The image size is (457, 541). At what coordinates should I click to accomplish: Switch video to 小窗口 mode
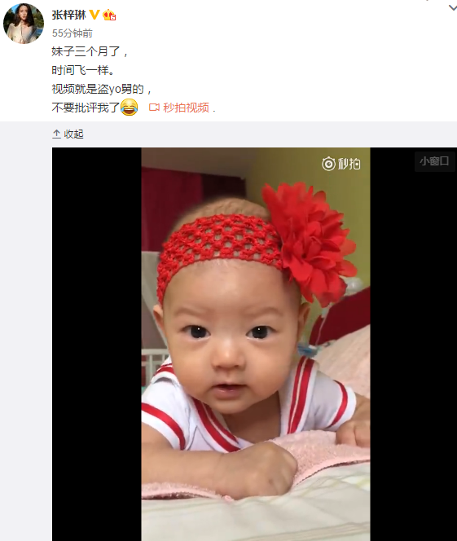tap(434, 161)
